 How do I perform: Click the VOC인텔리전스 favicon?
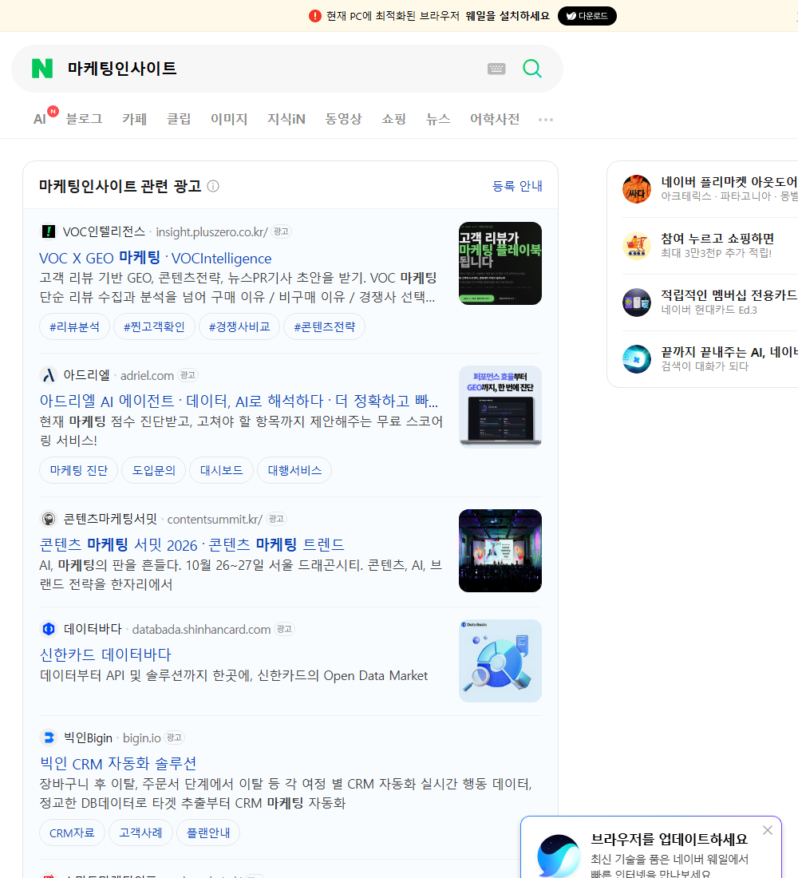coord(49,231)
